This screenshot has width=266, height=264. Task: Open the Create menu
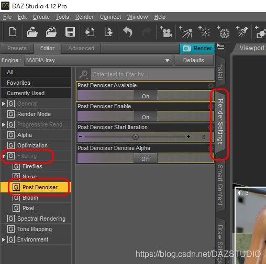click(x=41, y=17)
